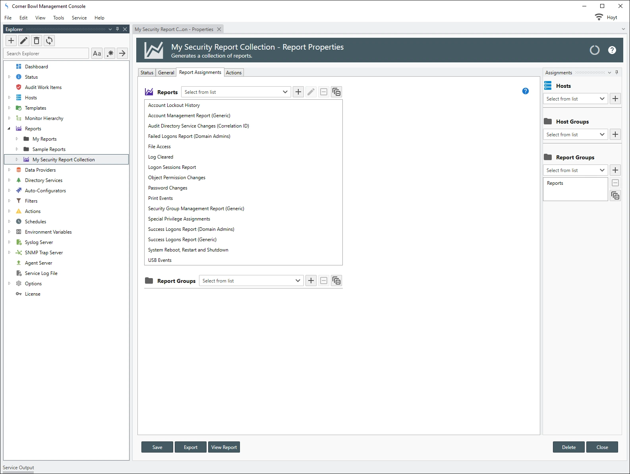Click the pencil edit icon in Explorer
The image size is (630, 474).
pyautogui.click(x=24, y=41)
